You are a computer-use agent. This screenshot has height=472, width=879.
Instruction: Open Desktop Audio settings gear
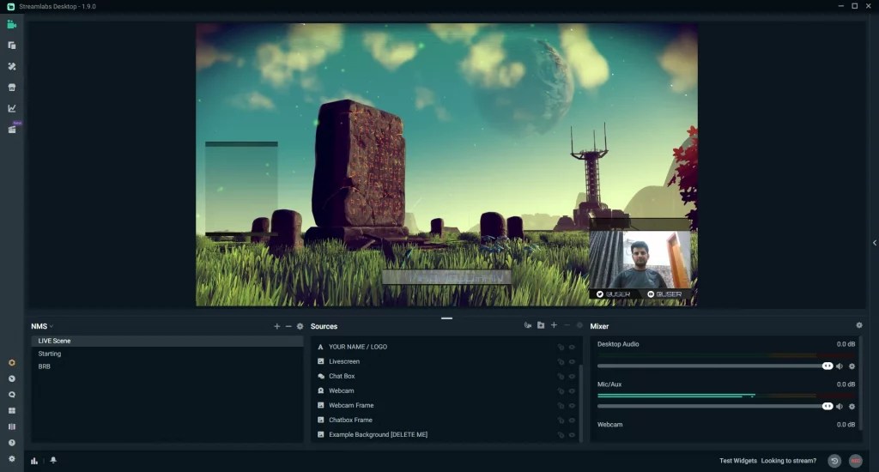coord(852,366)
